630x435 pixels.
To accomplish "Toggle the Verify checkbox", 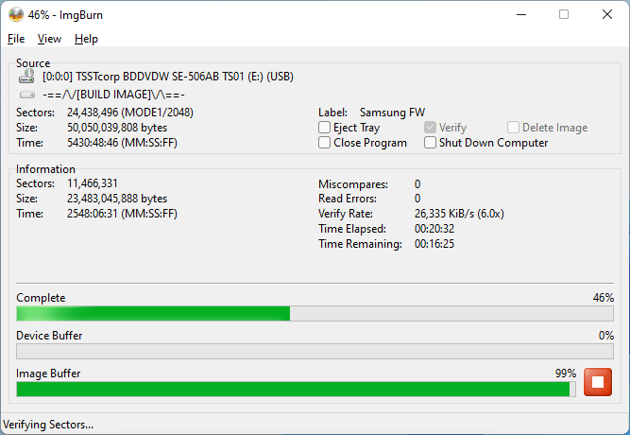I will tap(431, 128).
